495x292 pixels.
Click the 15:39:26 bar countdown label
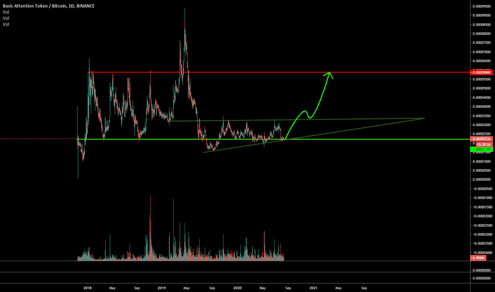coord(484,144)
